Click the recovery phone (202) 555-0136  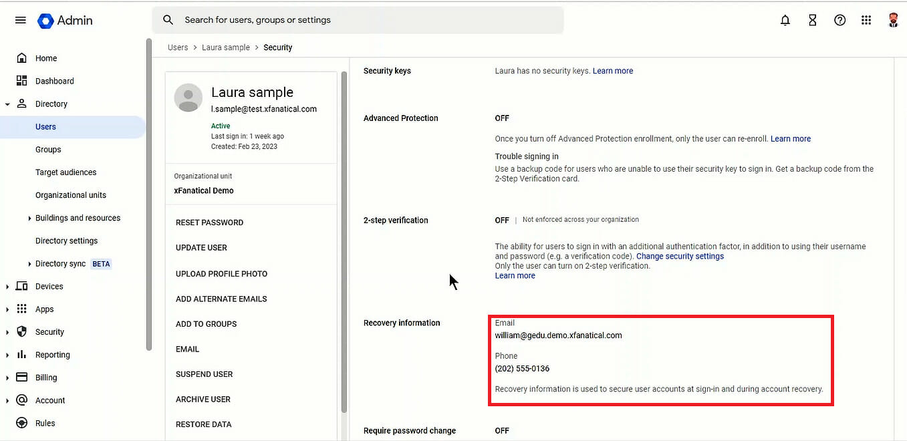522,369
